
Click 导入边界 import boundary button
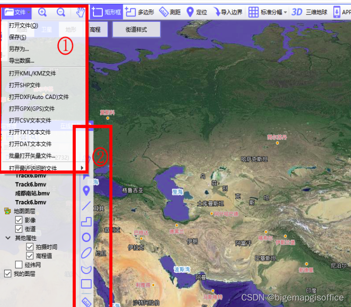pos(228,12)
